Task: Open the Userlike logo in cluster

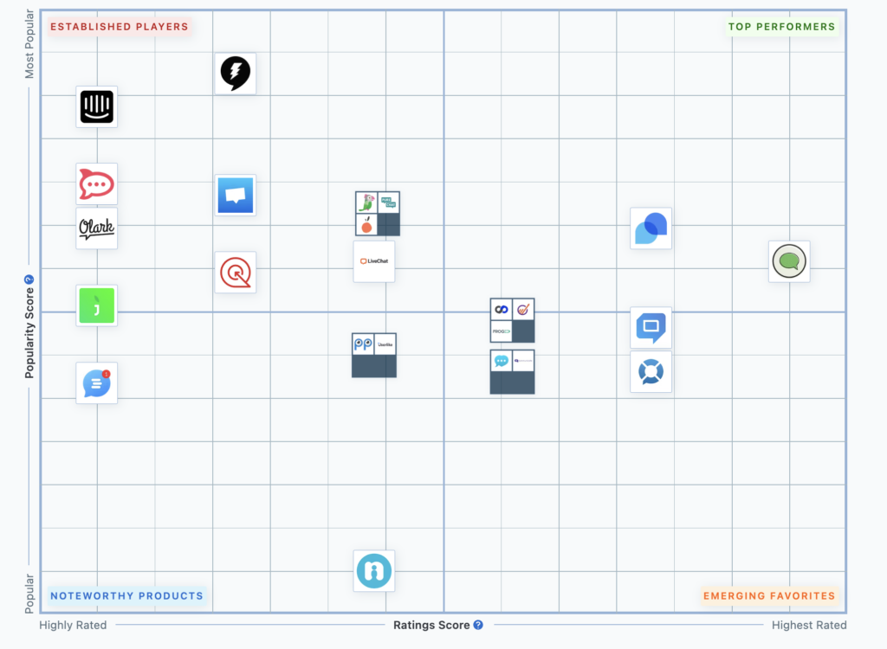Action: (385, 344)
